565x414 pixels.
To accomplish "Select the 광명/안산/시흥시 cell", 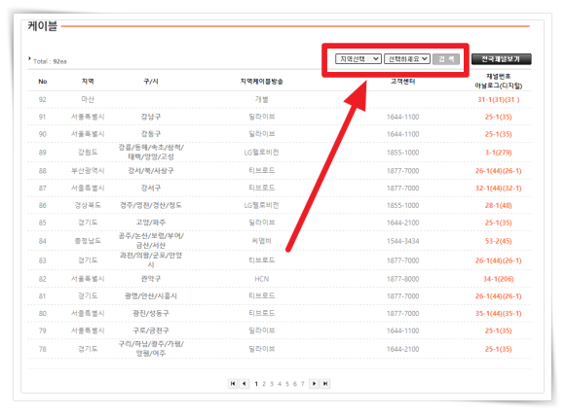I will (x=151, y=296).
